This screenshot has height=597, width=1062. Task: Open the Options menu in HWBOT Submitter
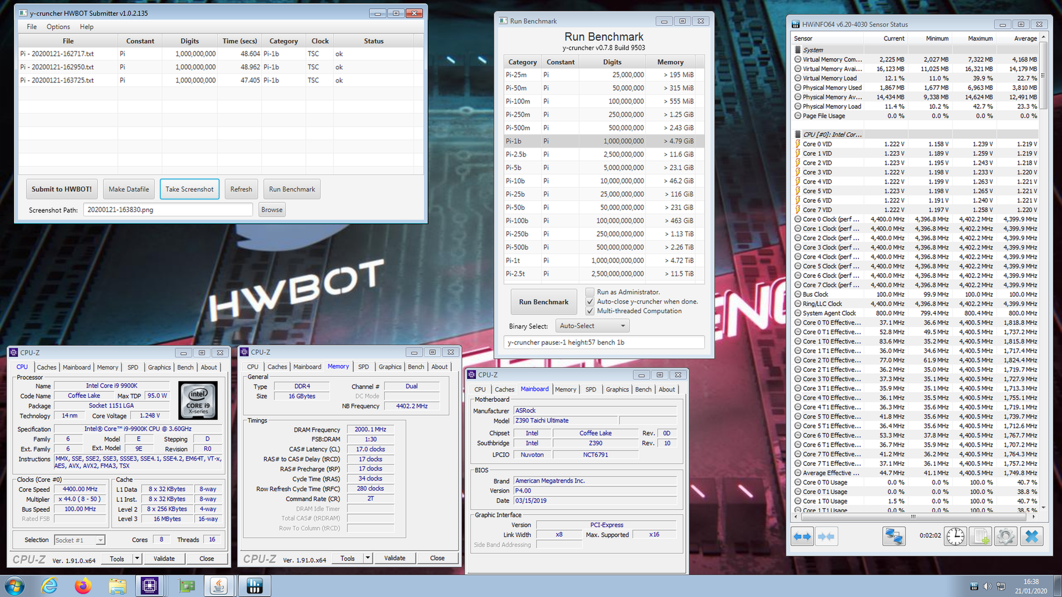(58, 27)
